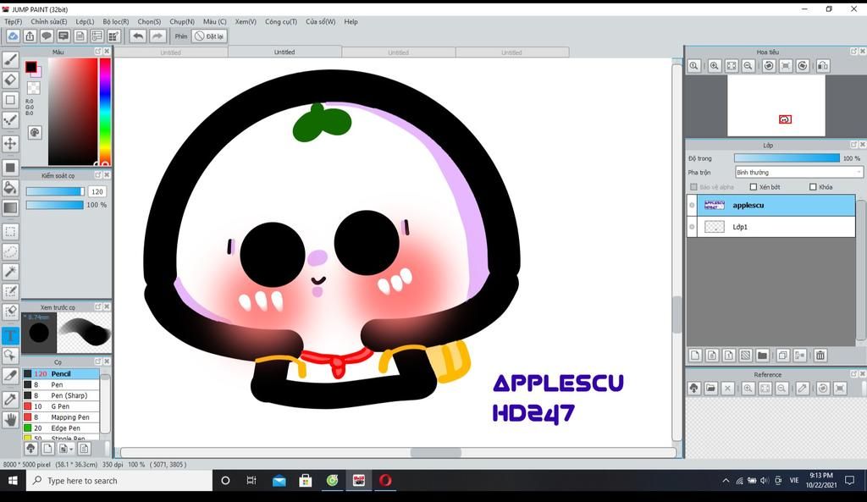The width and height of the screenshot is (867, 502).
Task: Hide the applescu layer
Action: point(692,205)
